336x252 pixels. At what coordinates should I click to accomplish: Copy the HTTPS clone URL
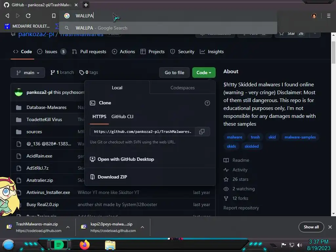click(202, 132)
